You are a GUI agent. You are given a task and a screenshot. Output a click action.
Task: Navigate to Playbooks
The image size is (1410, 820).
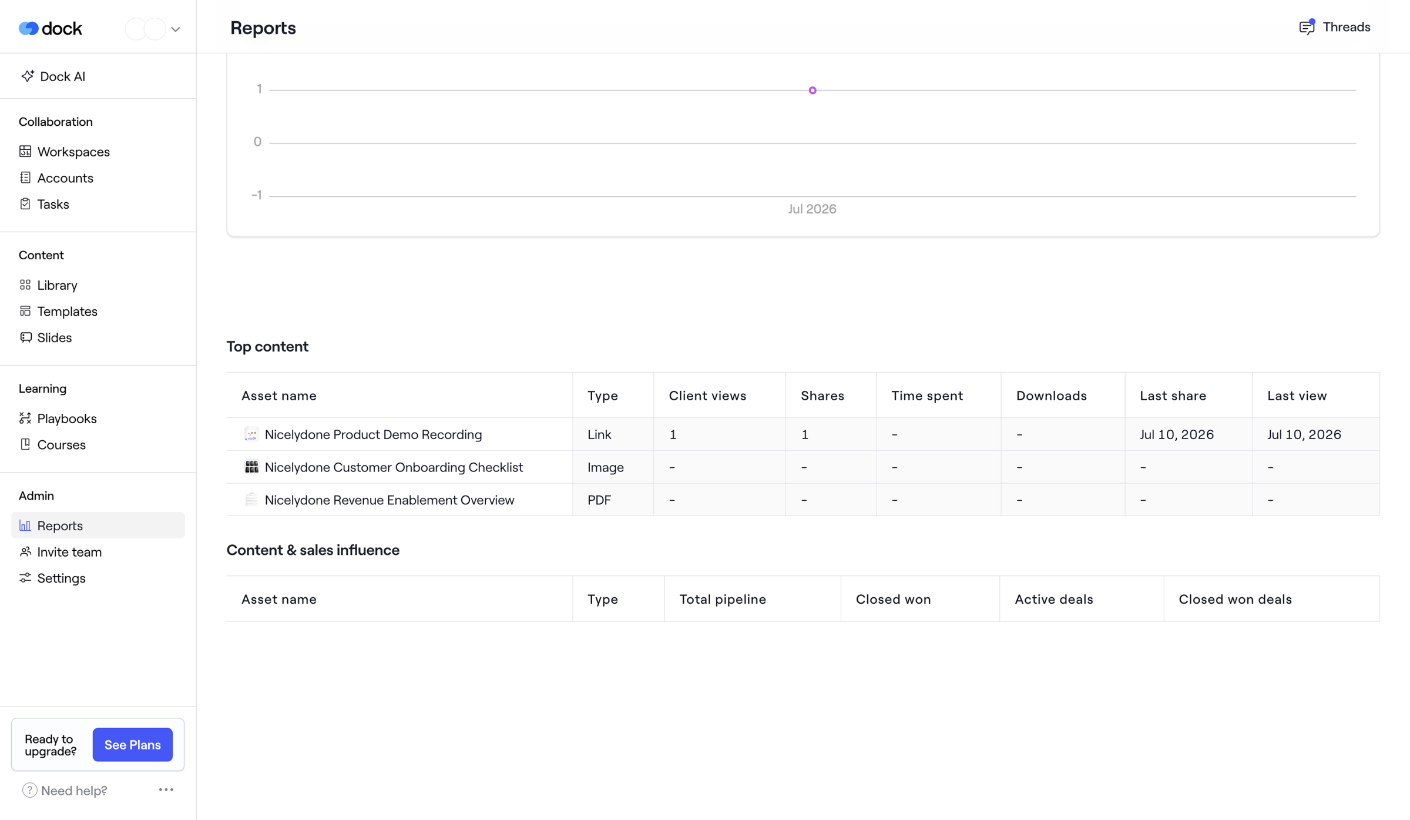click(66, 419)
